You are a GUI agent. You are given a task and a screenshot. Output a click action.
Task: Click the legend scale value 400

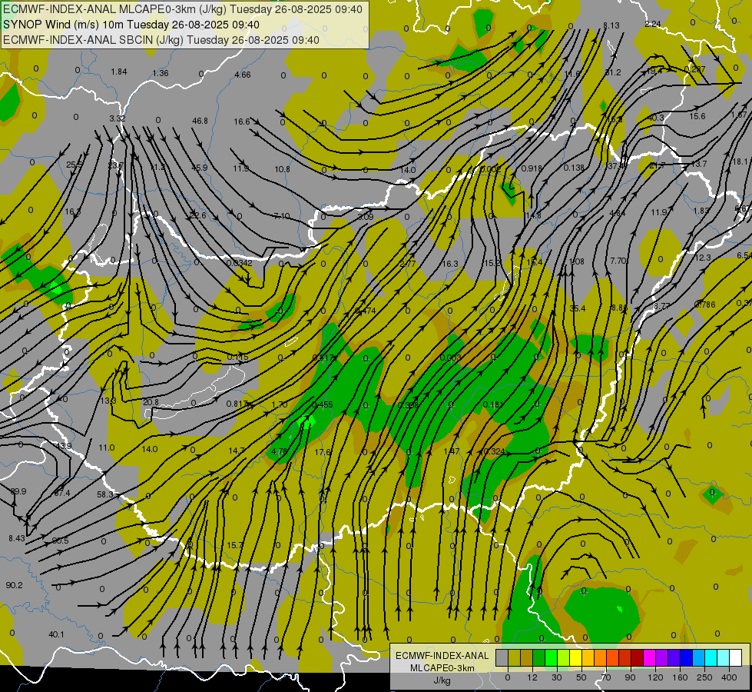click(729, 677)
